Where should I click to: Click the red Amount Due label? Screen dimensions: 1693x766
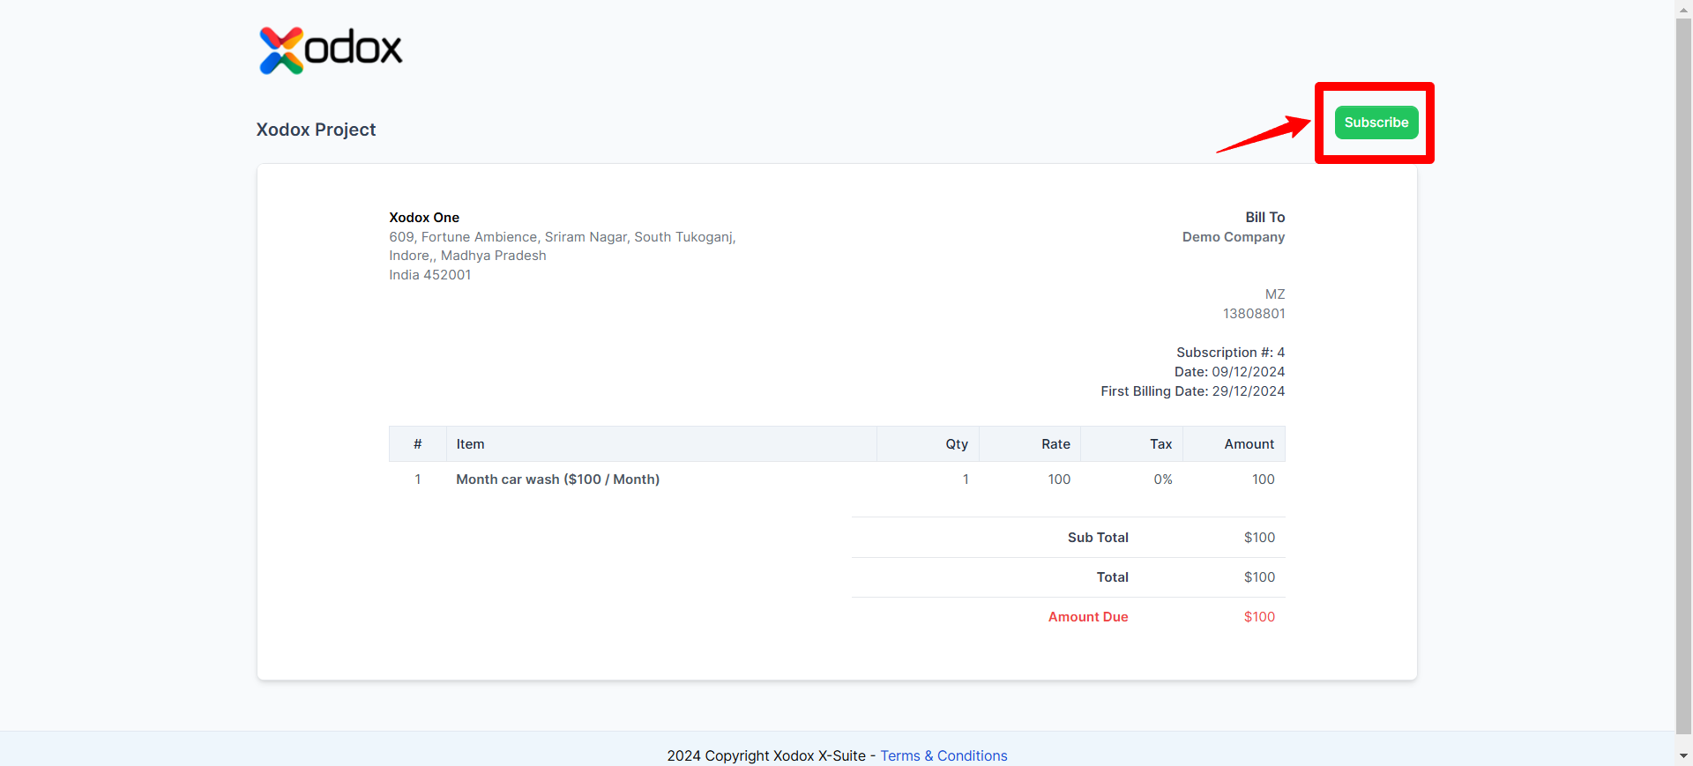coord(1088,617)
